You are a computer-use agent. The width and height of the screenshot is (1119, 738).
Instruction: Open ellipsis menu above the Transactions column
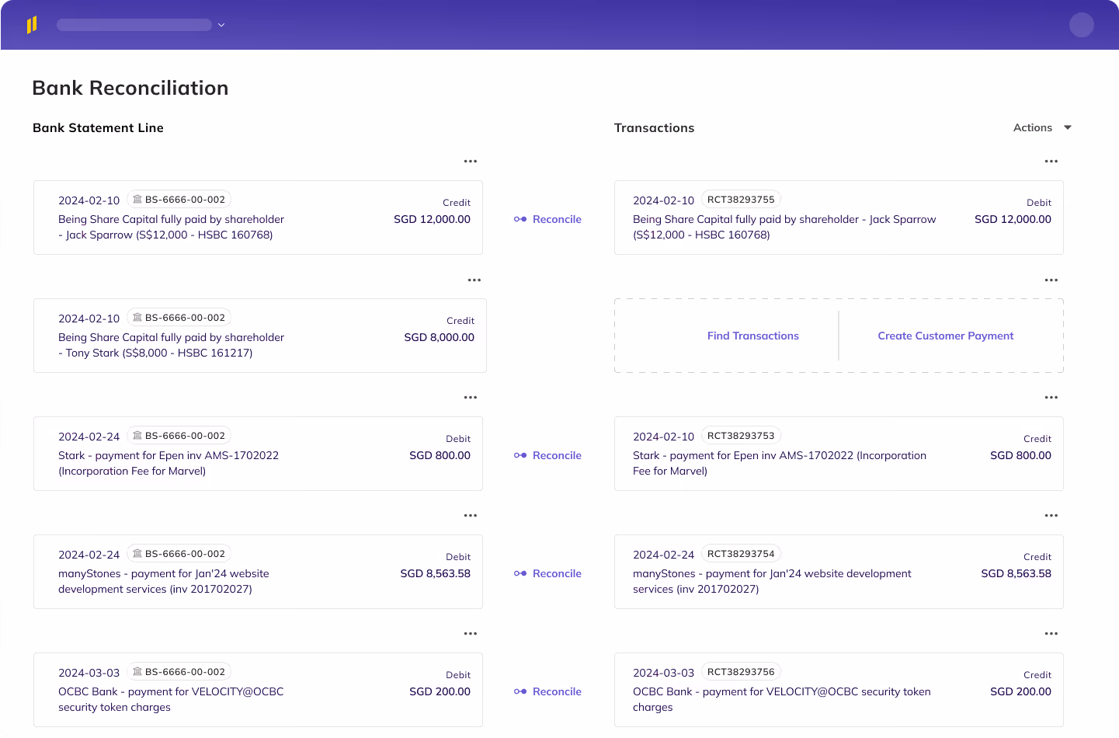(1051, 161)
